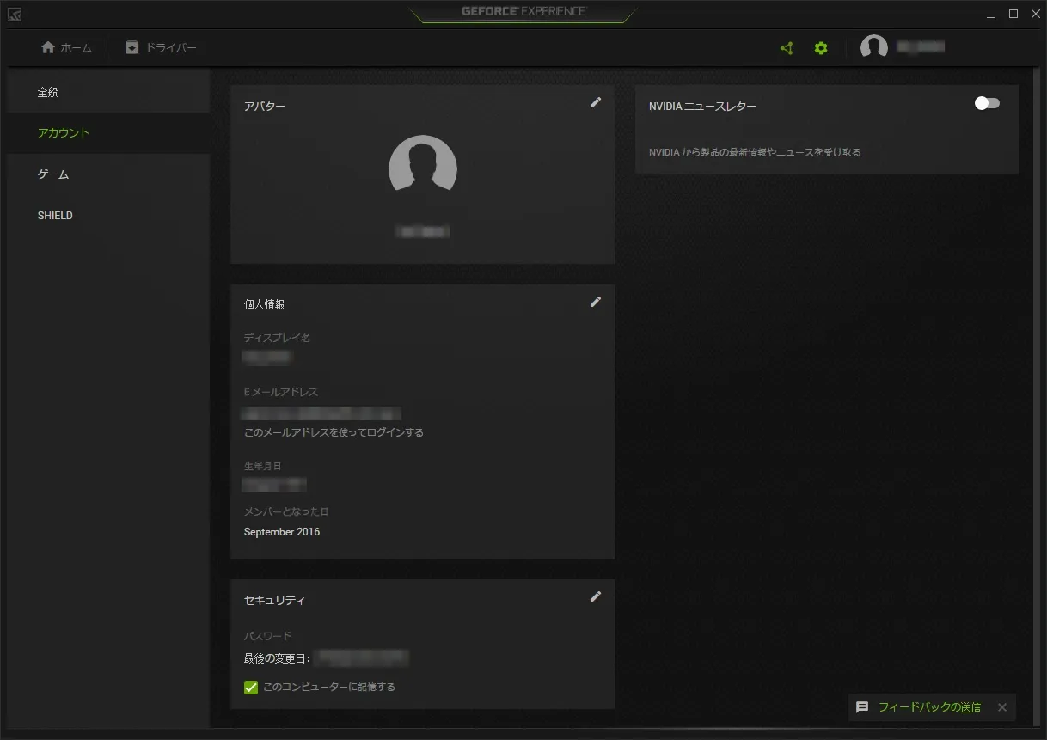This screenshot has height=740, width=1047.
Task: Maximize the GeForce Experience window
Action: point(1013,14)
